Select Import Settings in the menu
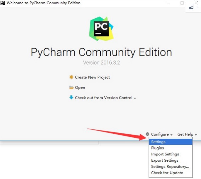The image size is (201, 179). 171,154
